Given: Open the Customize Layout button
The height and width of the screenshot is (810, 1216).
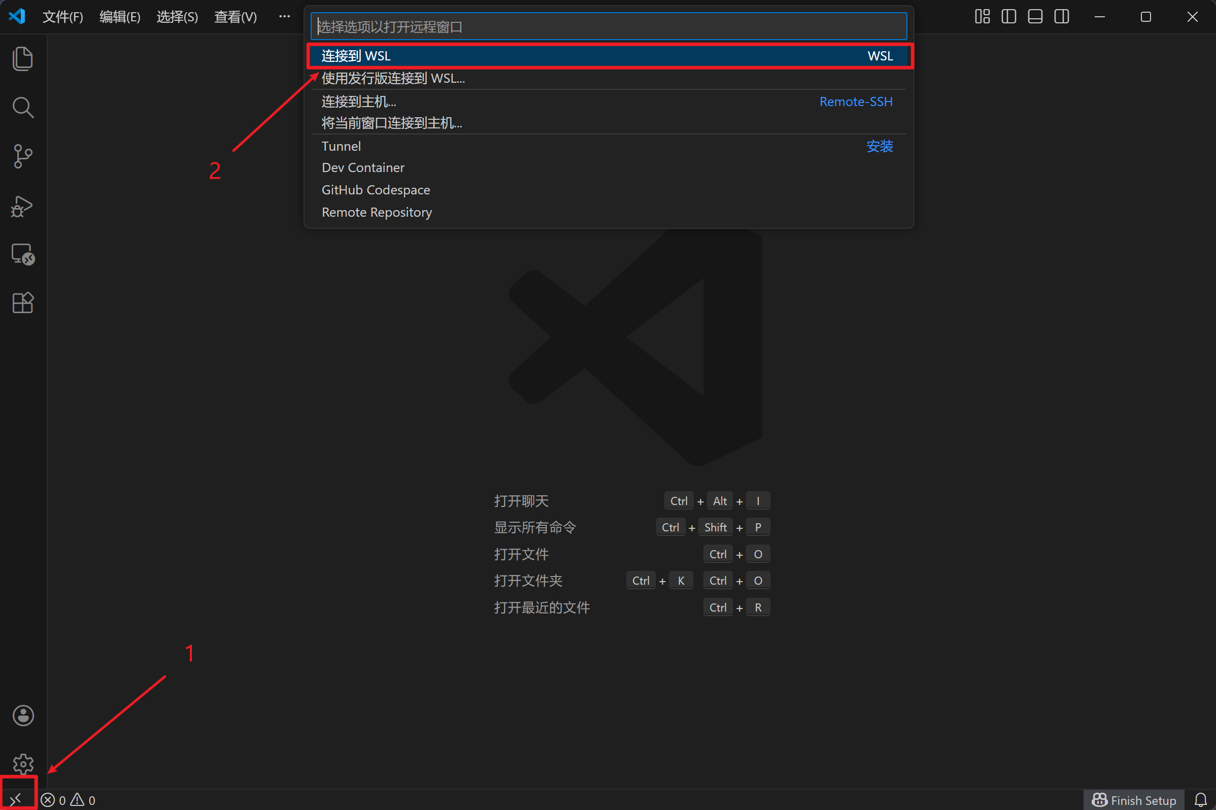Looking at the screenshot, I should coord(982,17).
